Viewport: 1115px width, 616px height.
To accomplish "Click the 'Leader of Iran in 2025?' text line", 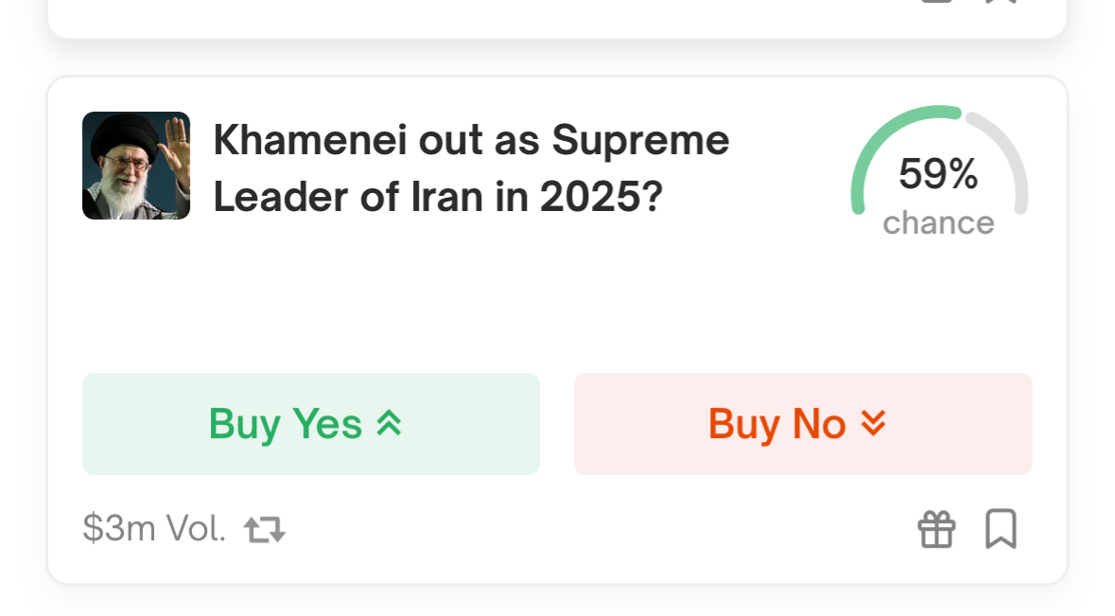I will pos(437,197).
